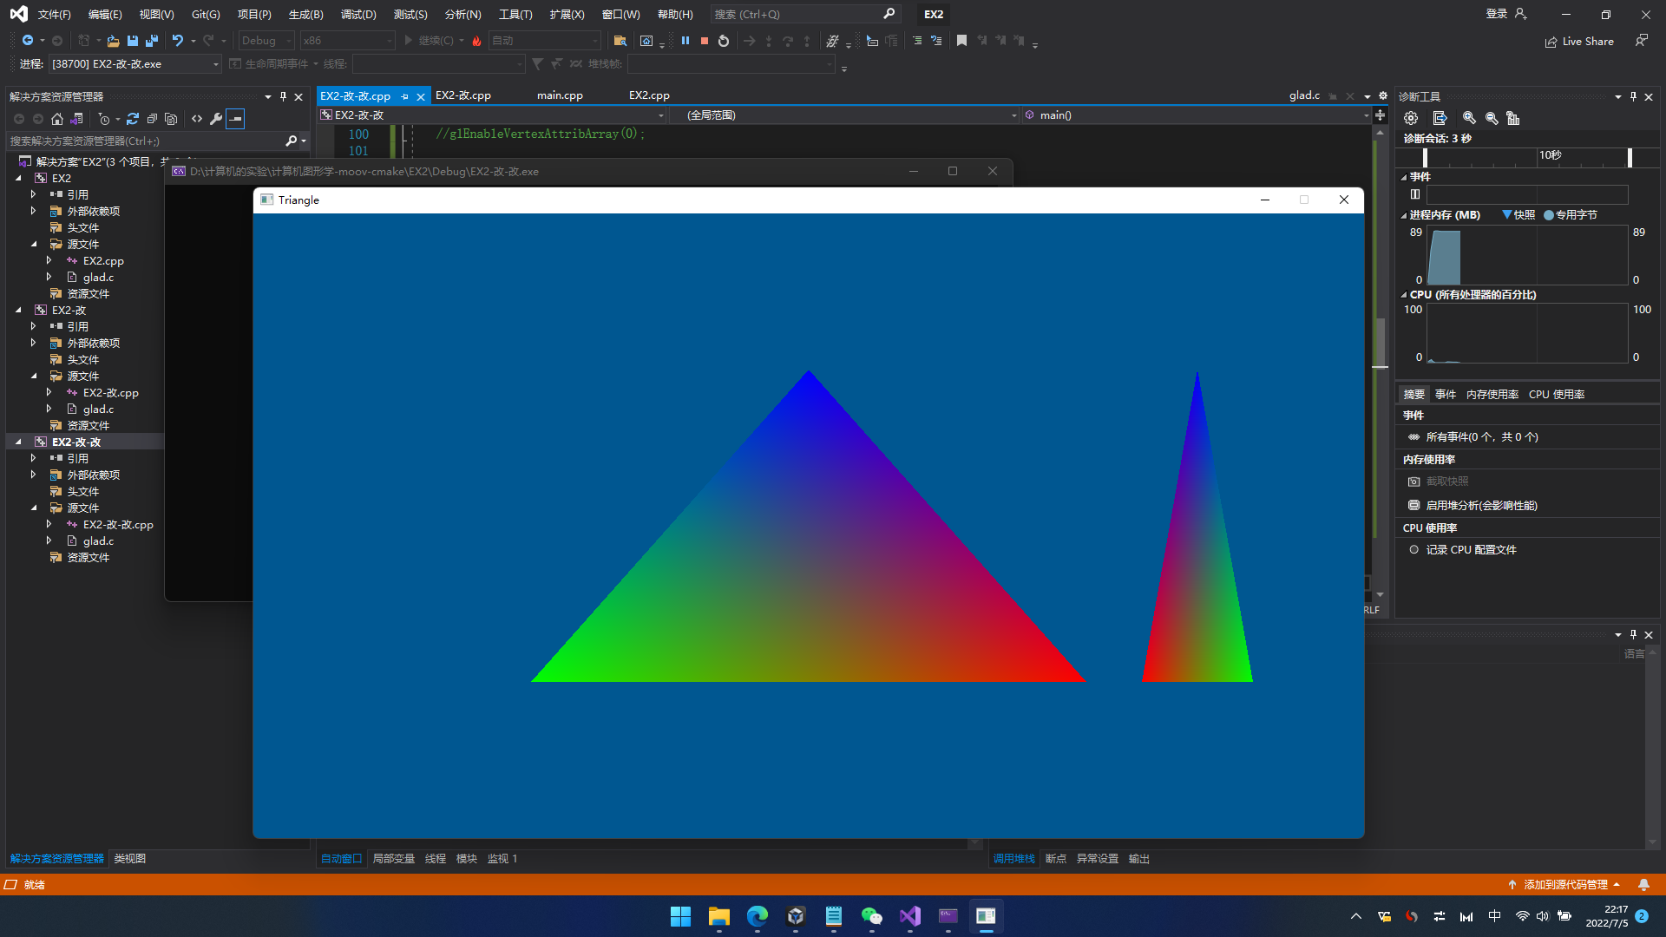This screenshot has height=937, width=1666.
Task: Collapse the EX2-改 project node
Action: [x=19, y=310]
